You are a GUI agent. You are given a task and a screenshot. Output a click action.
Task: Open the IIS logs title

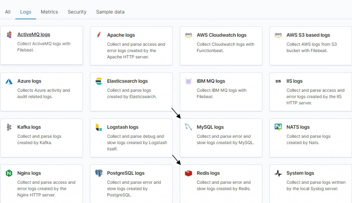294,81
